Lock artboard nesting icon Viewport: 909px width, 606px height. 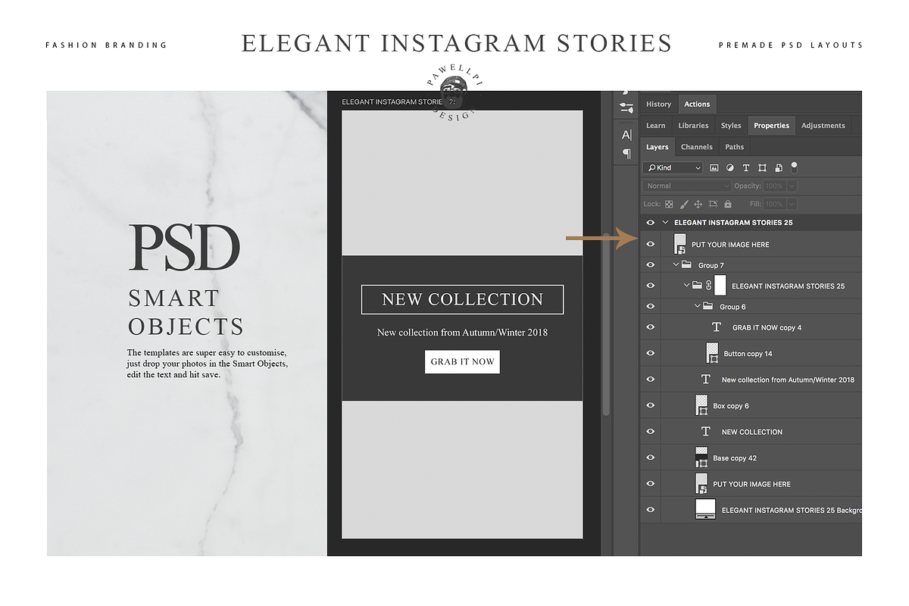click(x=714, y=205)
